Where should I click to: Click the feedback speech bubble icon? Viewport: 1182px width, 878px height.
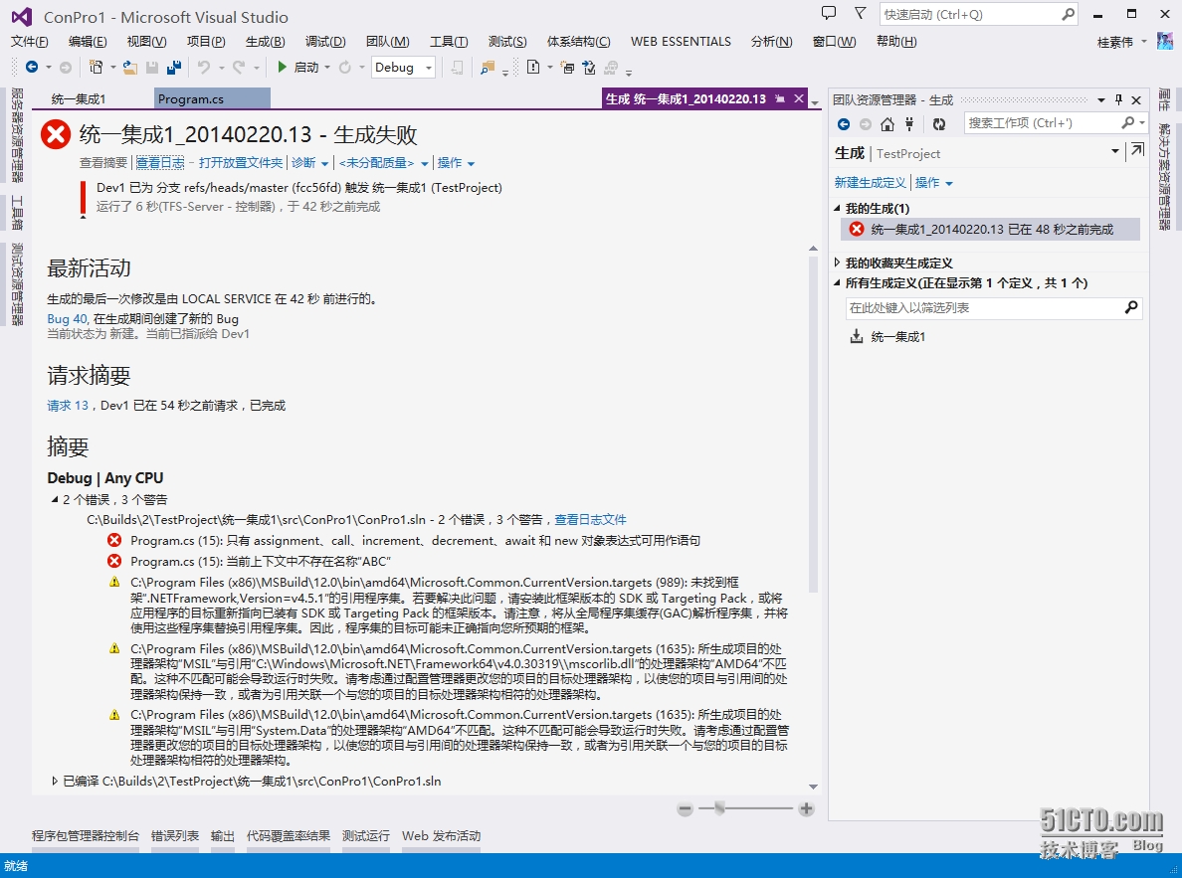point(829,14)
